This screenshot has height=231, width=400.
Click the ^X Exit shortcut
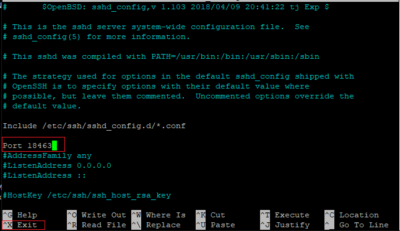20,225
